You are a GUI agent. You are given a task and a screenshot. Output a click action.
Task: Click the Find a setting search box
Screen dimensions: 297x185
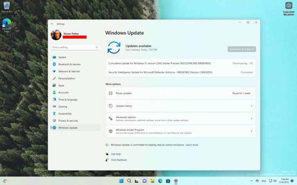point(75,47)
